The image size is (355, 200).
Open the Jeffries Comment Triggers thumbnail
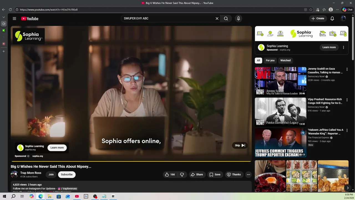tap(281, 142)
